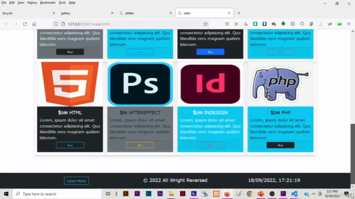Image resolution: width=355 pixels, height=199 pixels.
Task: Open the File menu
Action: coord(4,3)
